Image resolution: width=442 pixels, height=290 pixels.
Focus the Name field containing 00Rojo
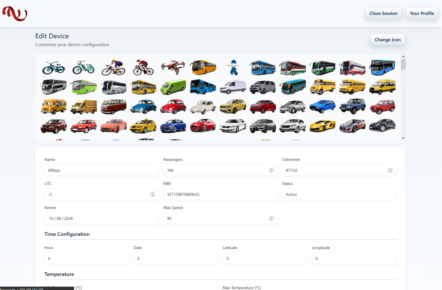(x=101, y=170)
